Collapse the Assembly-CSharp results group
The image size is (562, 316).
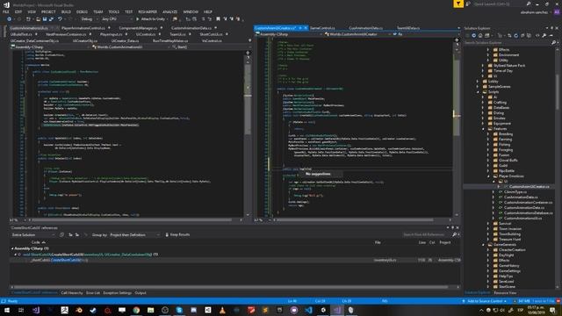click(x=12, y=248)
